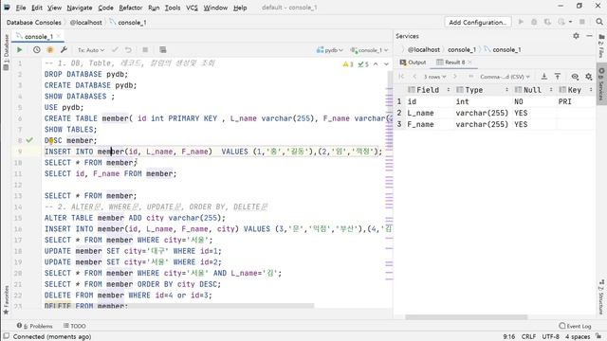
Task: Click @localhost breadcrumb in navigation bar
Action: [86, 23]
